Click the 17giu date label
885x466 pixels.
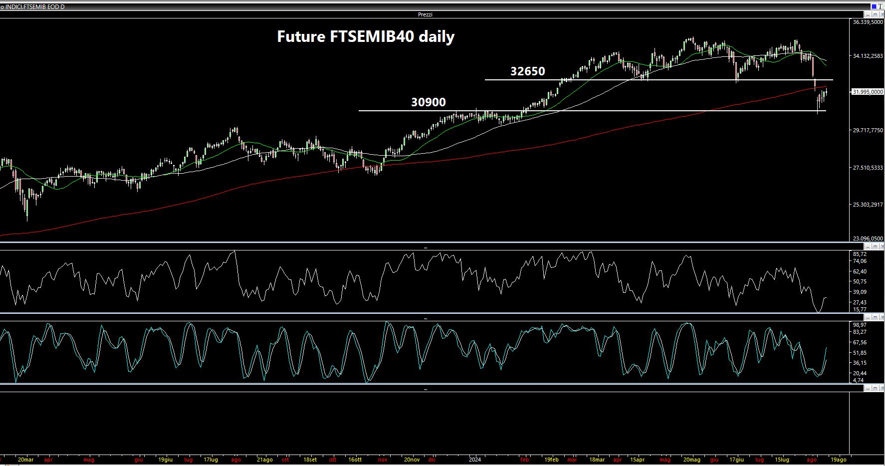736,460
